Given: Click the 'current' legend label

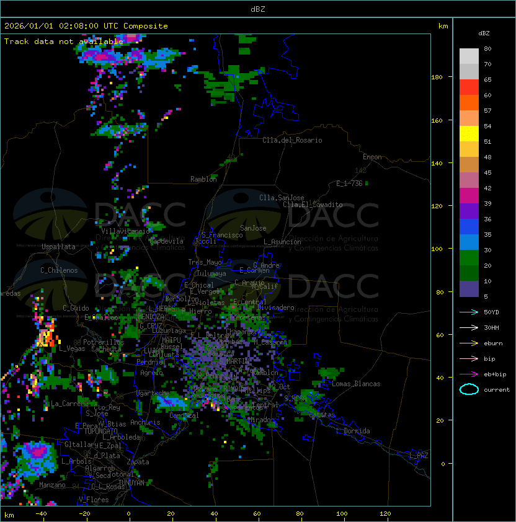Looking at the screenshot, I should (497, 390).
